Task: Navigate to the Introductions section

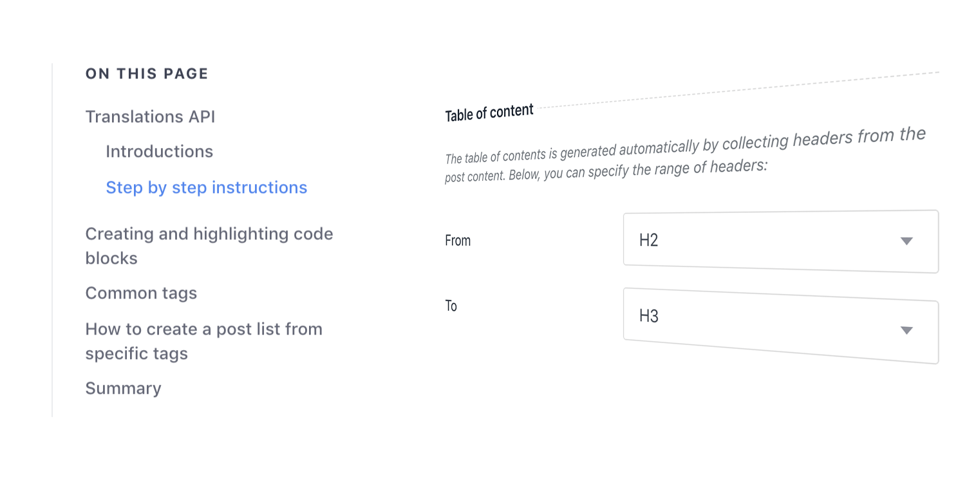Action: 159,151
